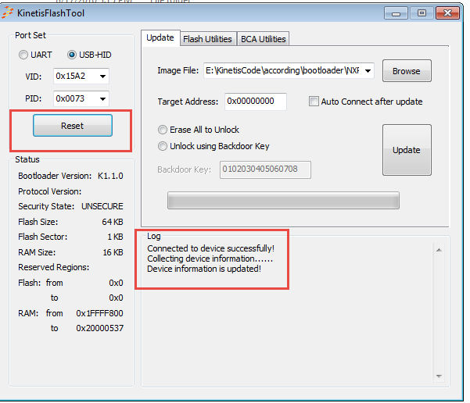Click the Log scrollbar up arrow
The width and height of the screenshot is (470, 403).
[439, 250]
